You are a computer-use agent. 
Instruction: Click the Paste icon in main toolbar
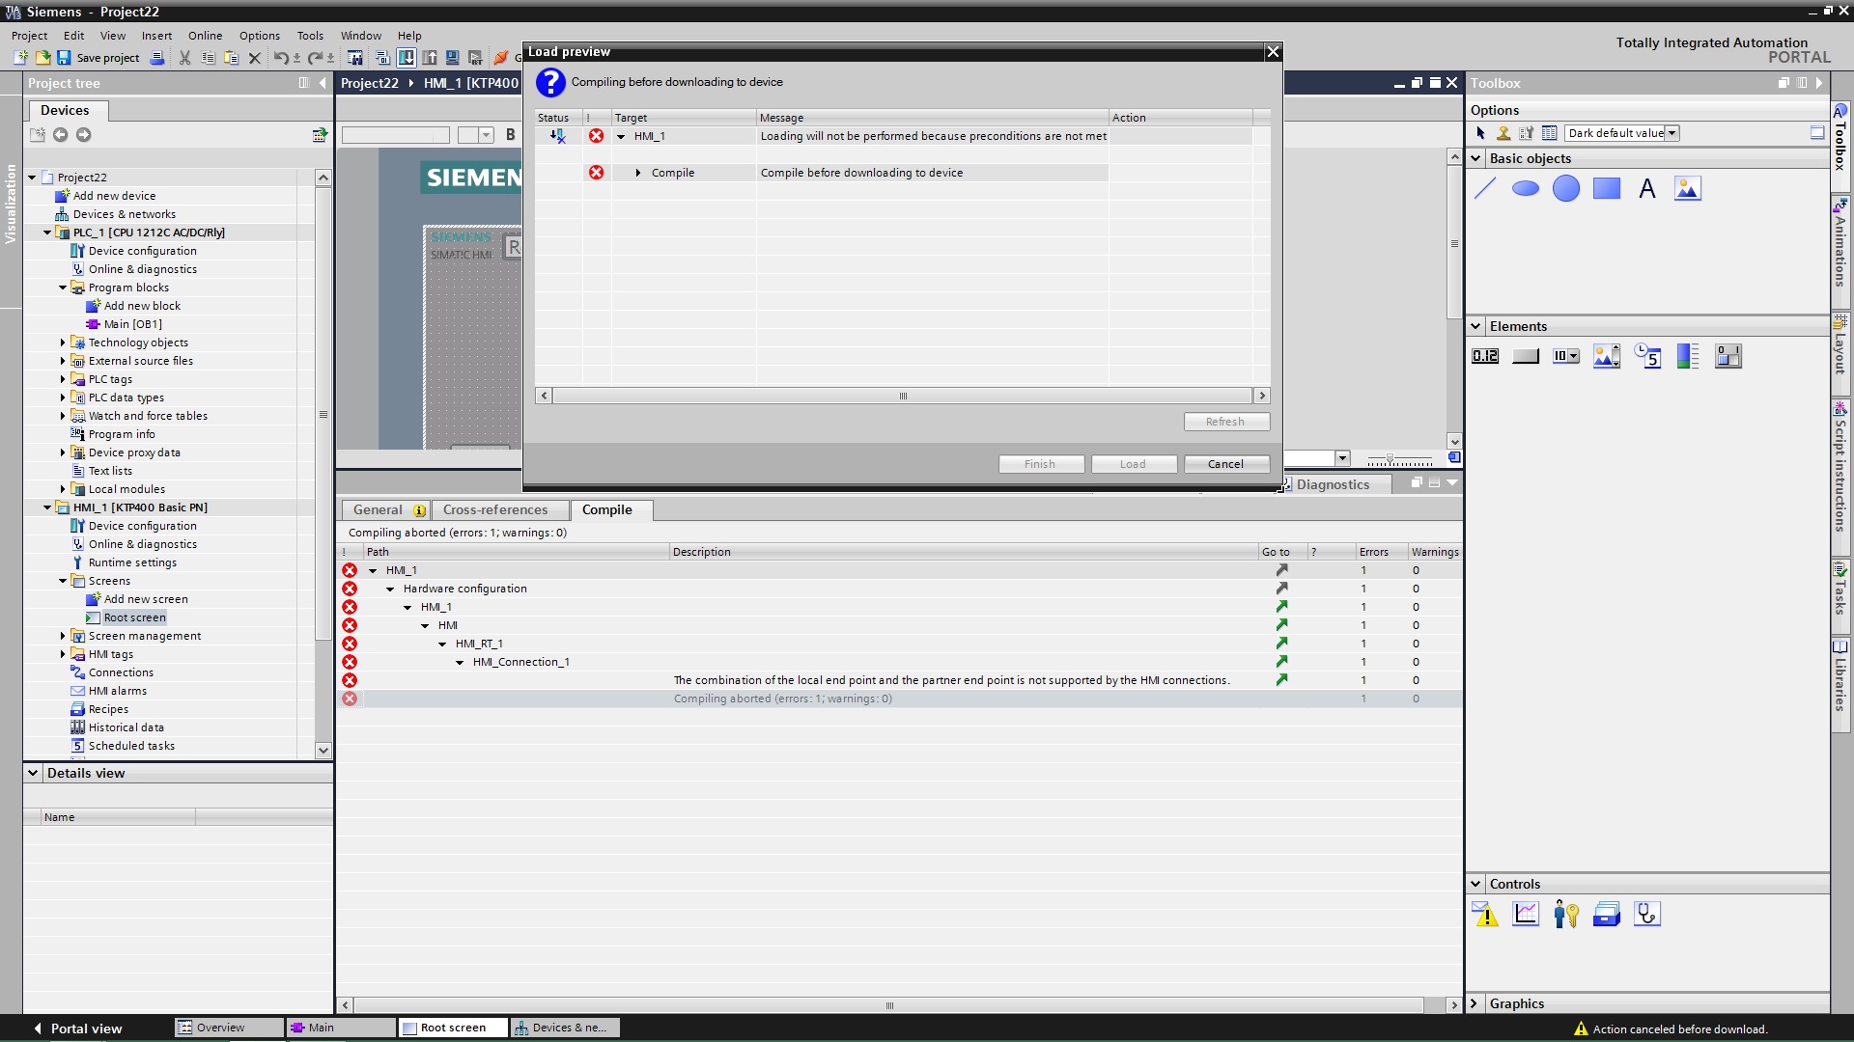point(231,58)
